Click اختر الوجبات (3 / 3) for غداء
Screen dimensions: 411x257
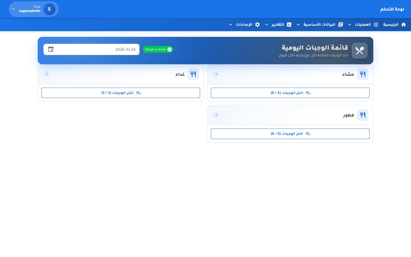click(121, 93)
